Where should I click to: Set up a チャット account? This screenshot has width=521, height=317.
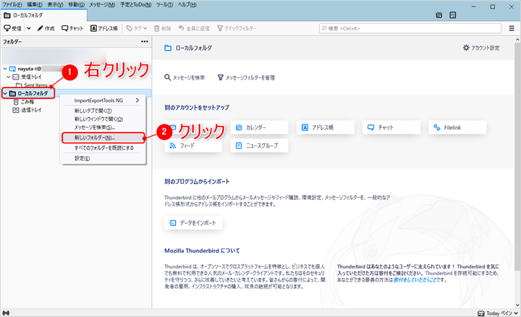point(391,127)
